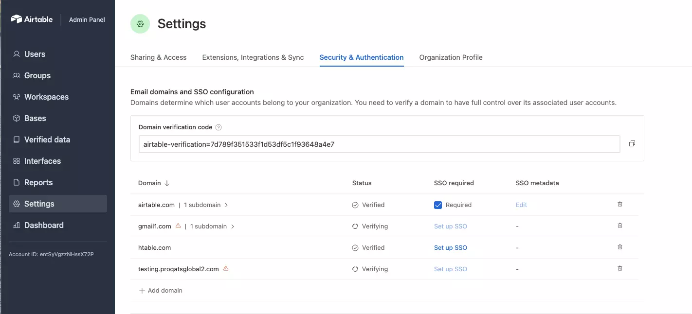Click the Verified check icon for htable.com

coord(355,248)
